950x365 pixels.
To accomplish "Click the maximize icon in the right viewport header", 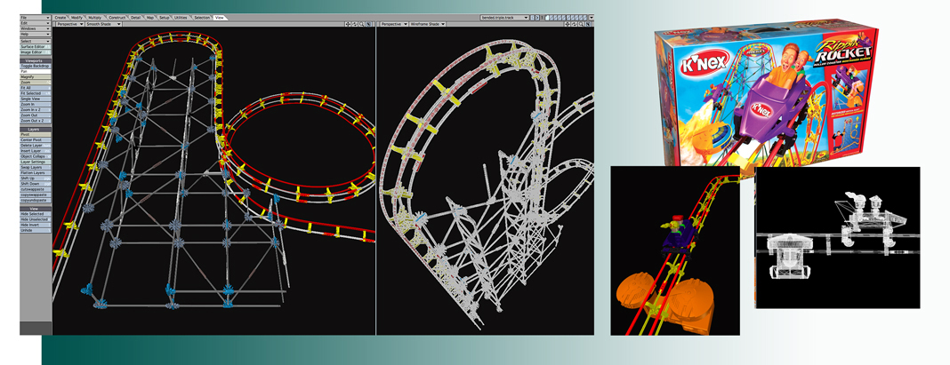I will [588, 24].
